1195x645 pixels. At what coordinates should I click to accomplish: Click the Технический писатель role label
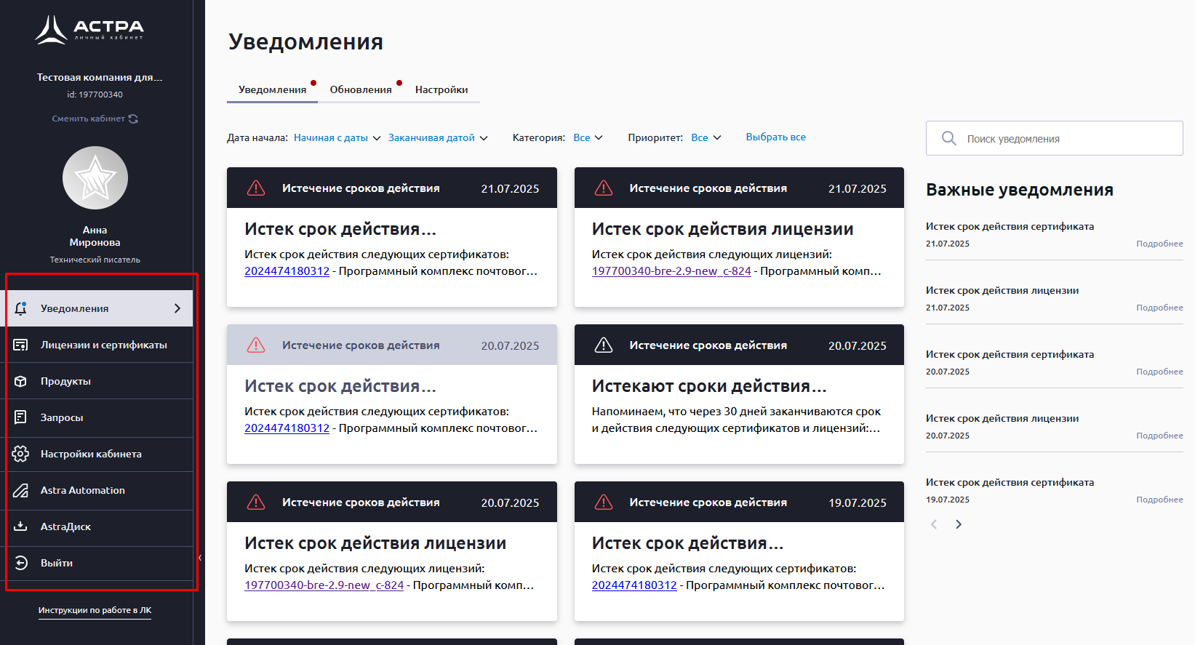click(95, 260)
